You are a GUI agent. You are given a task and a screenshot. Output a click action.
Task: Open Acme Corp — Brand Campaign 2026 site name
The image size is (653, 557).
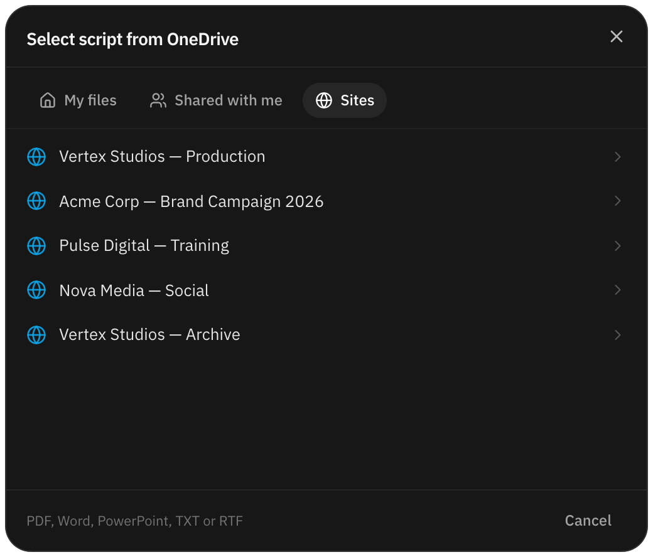click(191, 202)
